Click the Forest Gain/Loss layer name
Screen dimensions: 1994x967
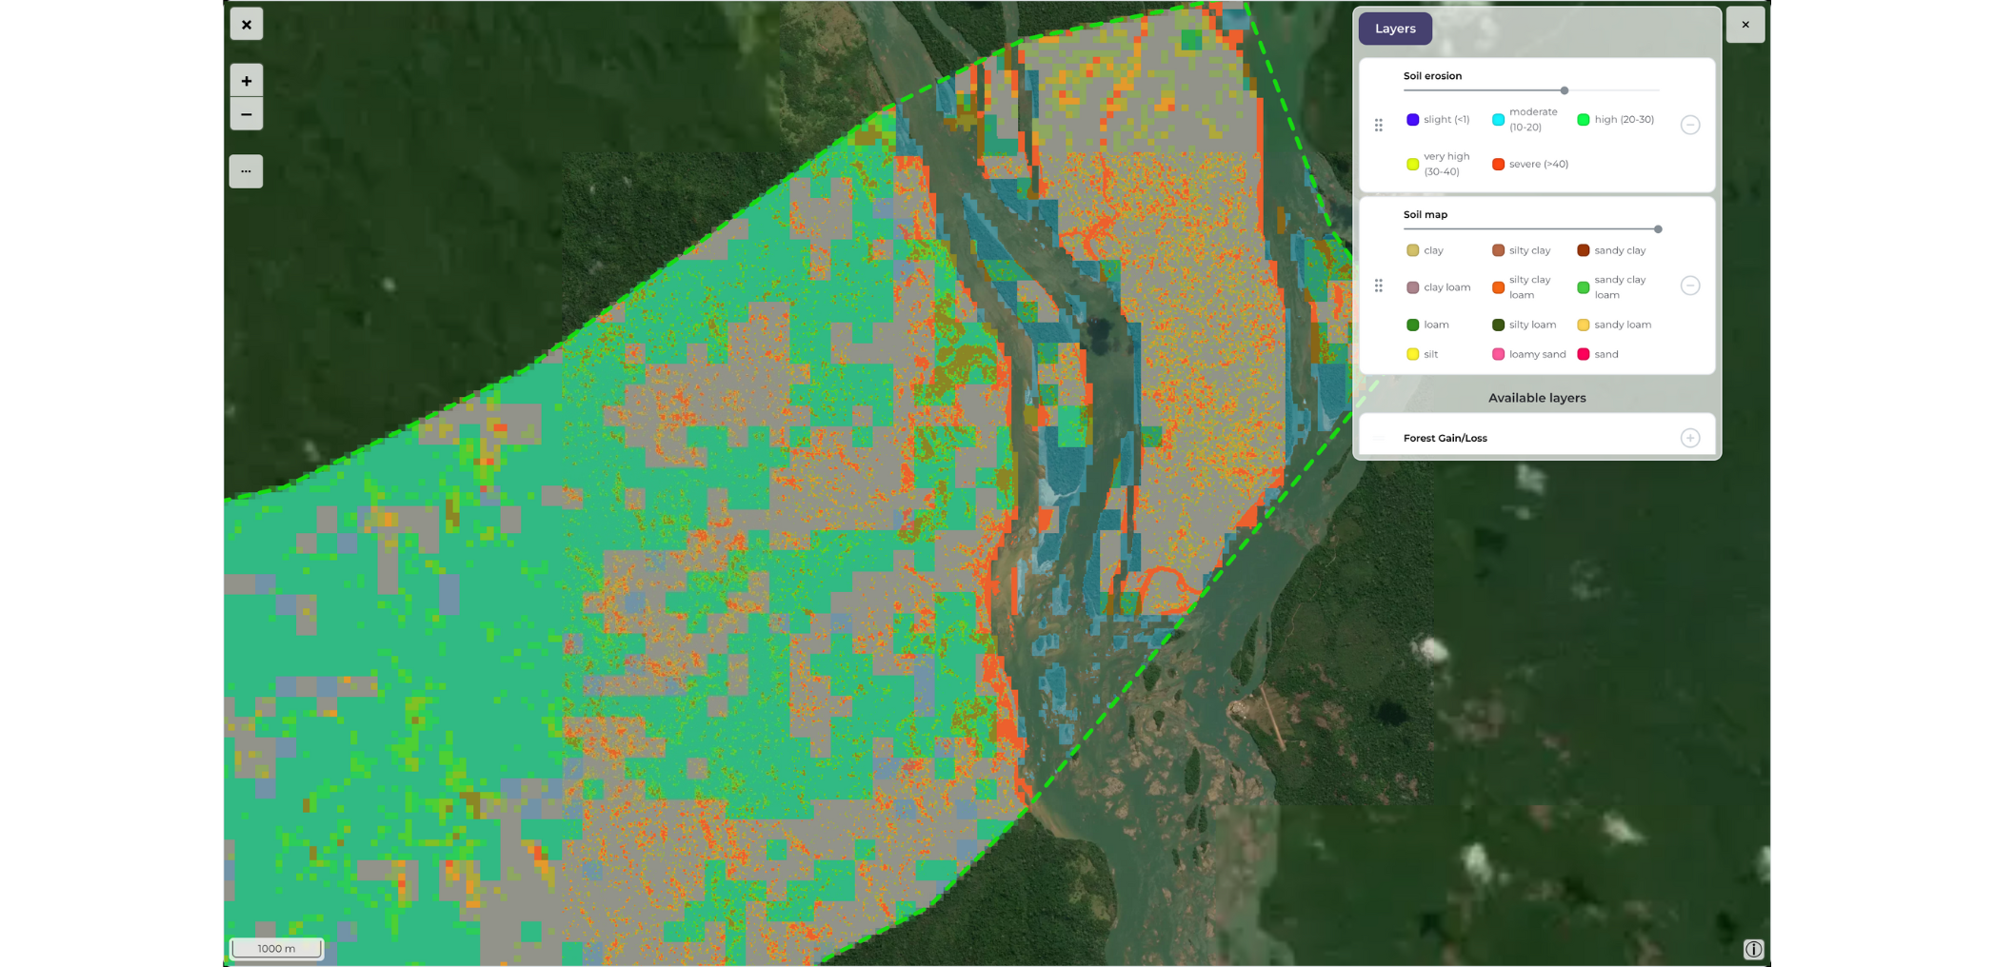tap(1446, 439)
